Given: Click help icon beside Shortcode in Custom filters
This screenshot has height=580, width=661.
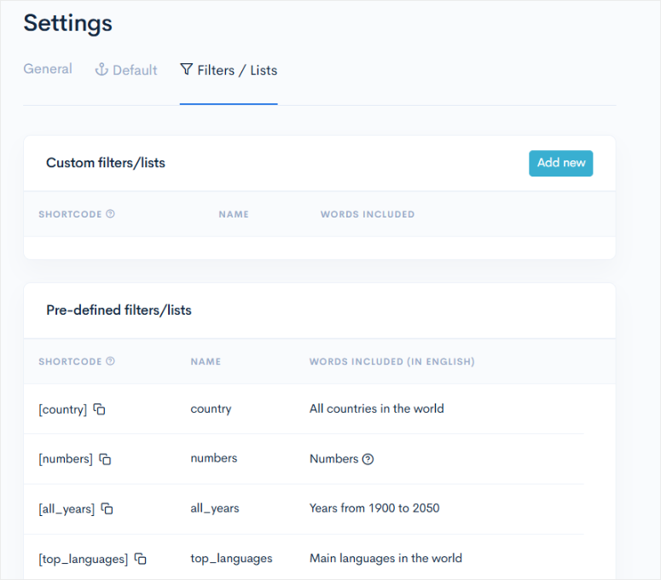Looking at the screenshot, I should [110, 214].
